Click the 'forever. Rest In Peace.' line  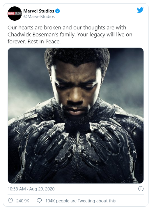coord(34,42)
